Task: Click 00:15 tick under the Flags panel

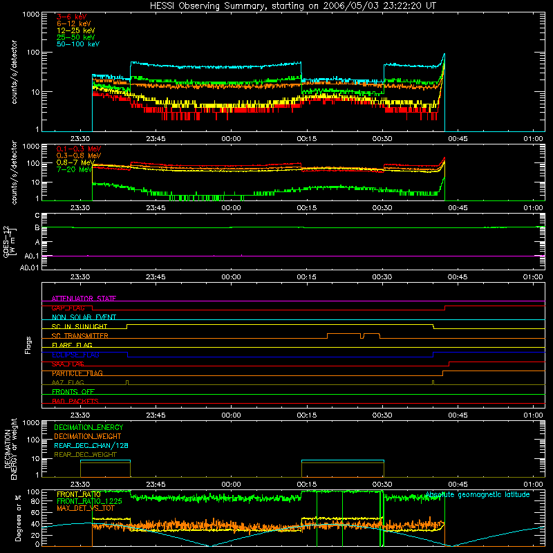Action: 306,415
